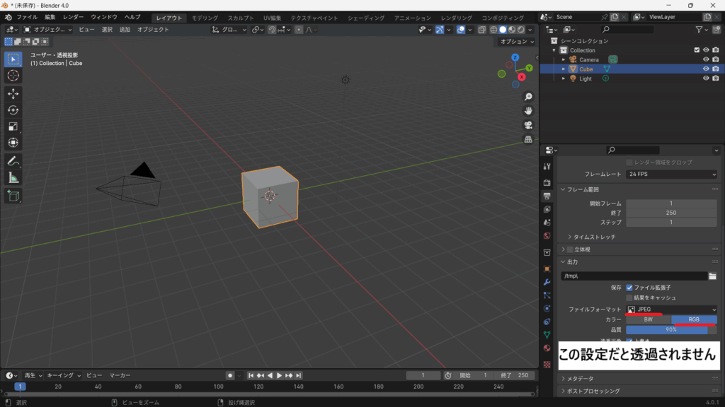
Task: Switch to the モデリング workspace tab
Action: point(205,18)
